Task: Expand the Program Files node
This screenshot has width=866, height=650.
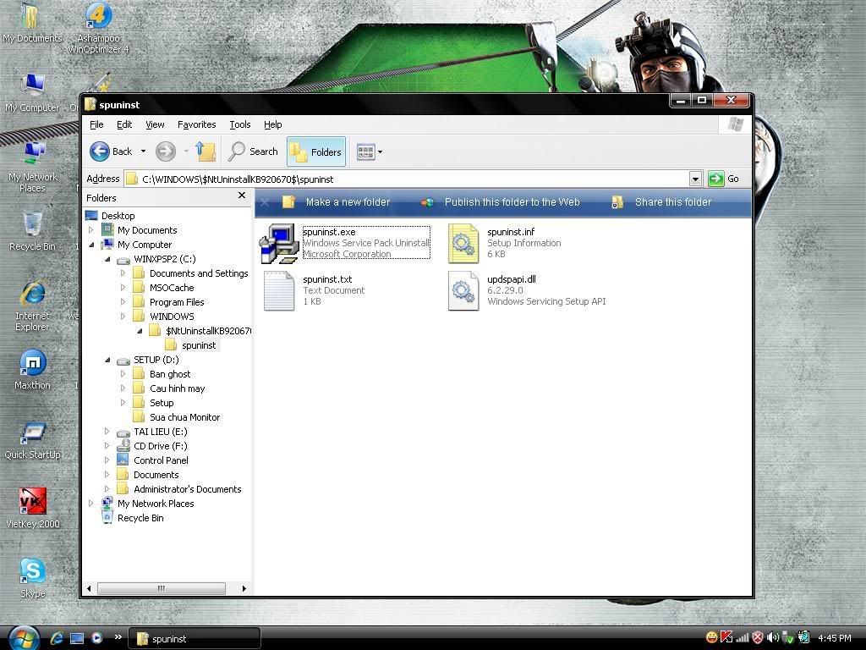Action: [123, 302]
